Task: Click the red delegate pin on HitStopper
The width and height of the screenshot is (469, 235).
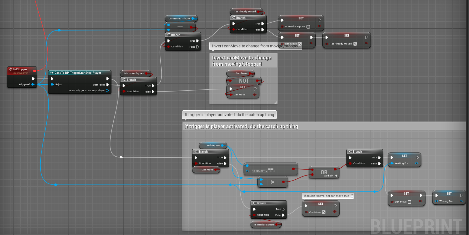Action: point(35,70)
